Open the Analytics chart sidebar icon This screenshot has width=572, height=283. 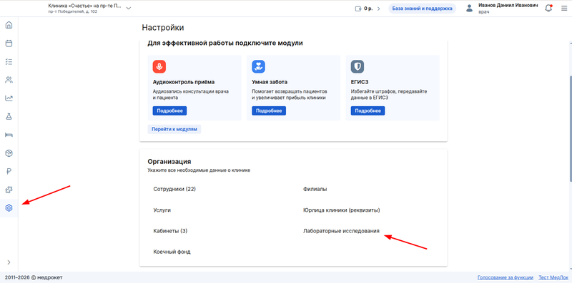point(9,98)
